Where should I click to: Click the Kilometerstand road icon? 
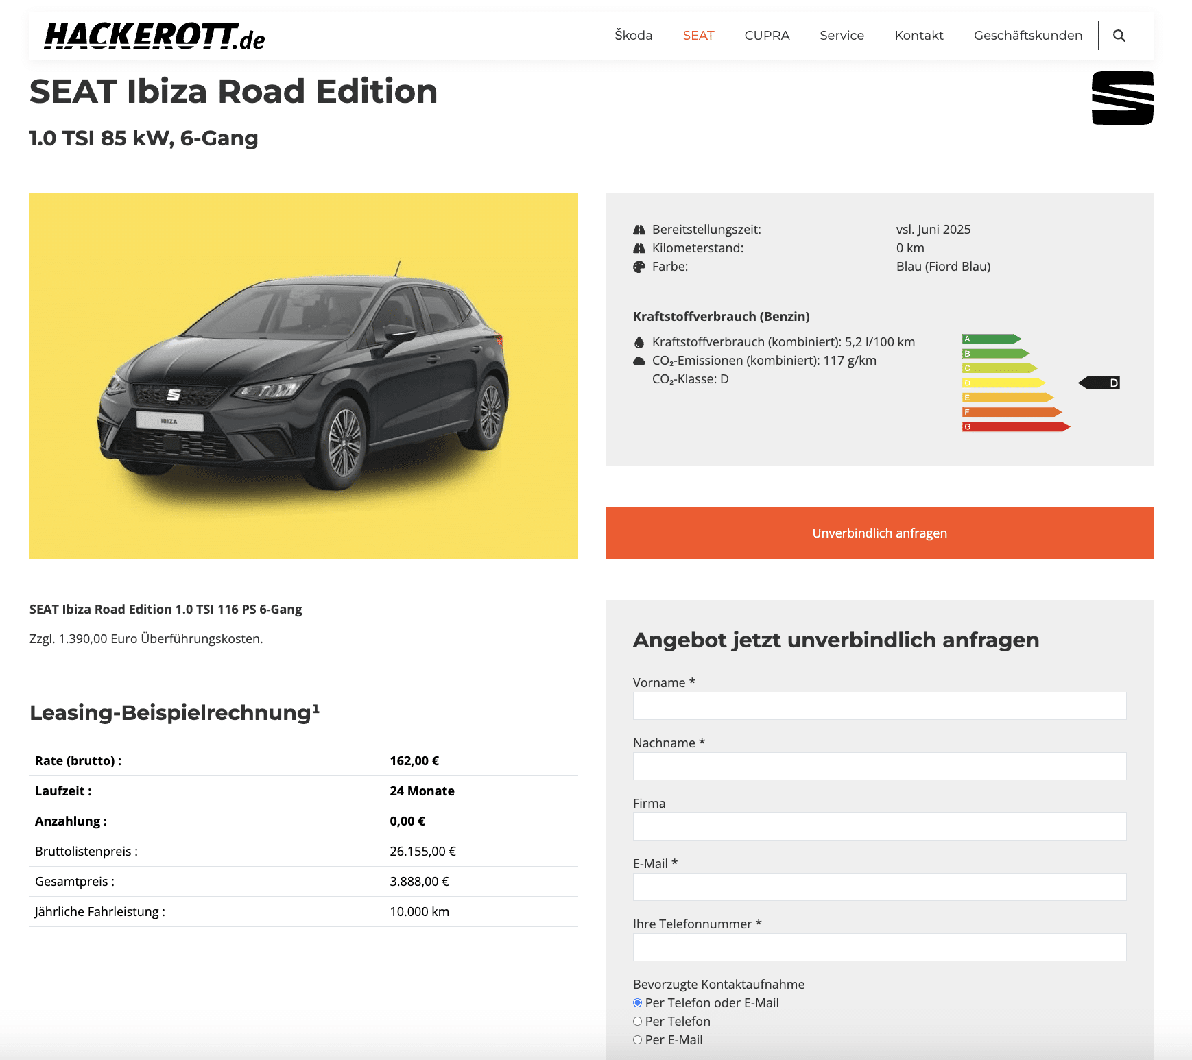click(x=639, y=248)
